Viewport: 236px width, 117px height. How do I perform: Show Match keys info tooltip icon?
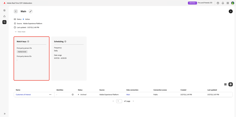pyautogui.click(x=28, y=41)
